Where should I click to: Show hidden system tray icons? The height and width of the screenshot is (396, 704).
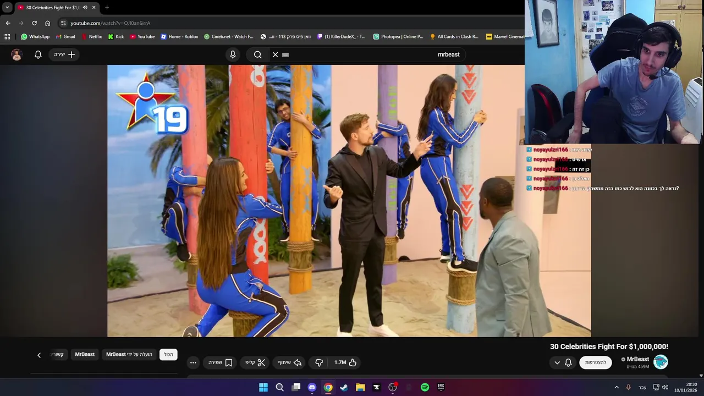click(616, 387)
